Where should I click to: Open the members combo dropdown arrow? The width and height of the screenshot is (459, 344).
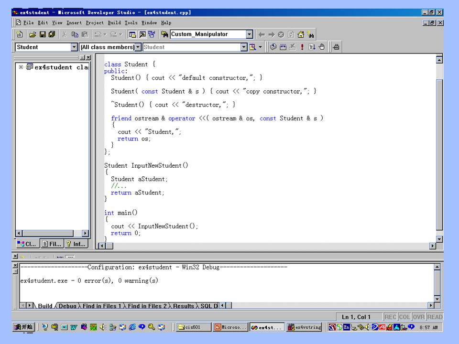(x=244, y=47)
